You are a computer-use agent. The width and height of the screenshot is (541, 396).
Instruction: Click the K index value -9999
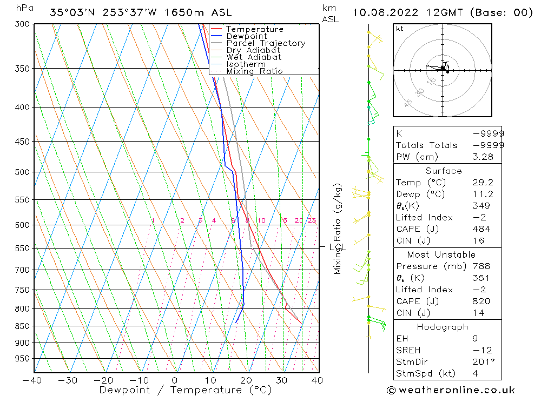(488, 134)
